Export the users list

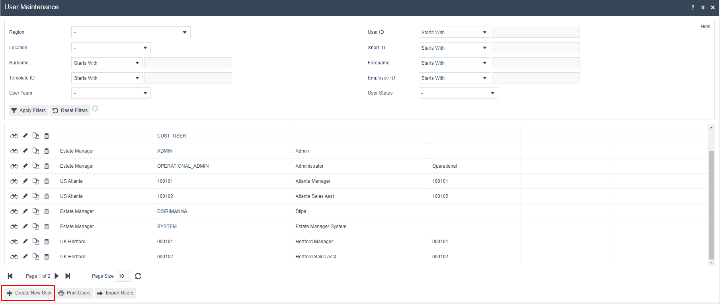pos(115,293)
